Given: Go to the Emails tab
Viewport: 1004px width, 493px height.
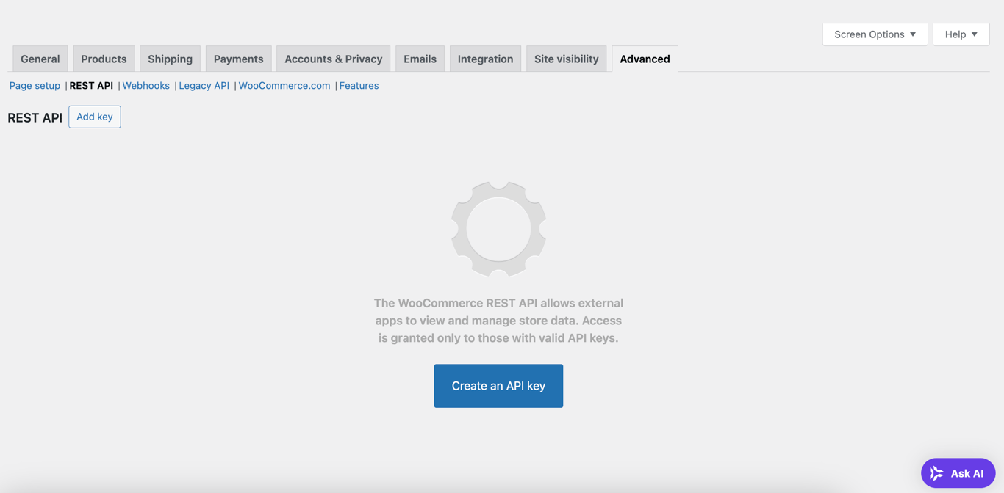Looking at the screenshot, I should (x=420, y=58).
